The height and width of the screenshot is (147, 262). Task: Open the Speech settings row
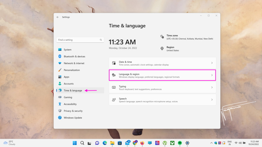162,100
